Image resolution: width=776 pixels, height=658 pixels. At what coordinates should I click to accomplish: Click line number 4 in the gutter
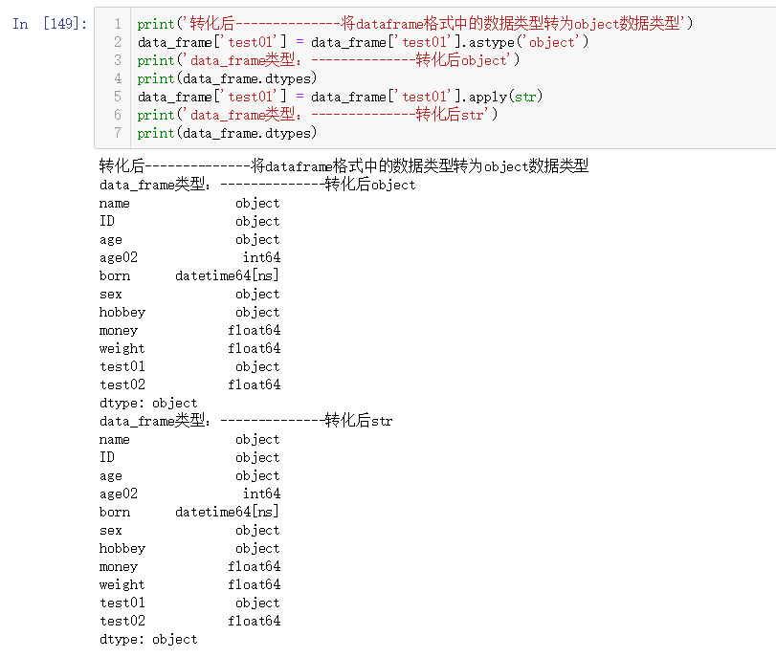coord(117,77)
